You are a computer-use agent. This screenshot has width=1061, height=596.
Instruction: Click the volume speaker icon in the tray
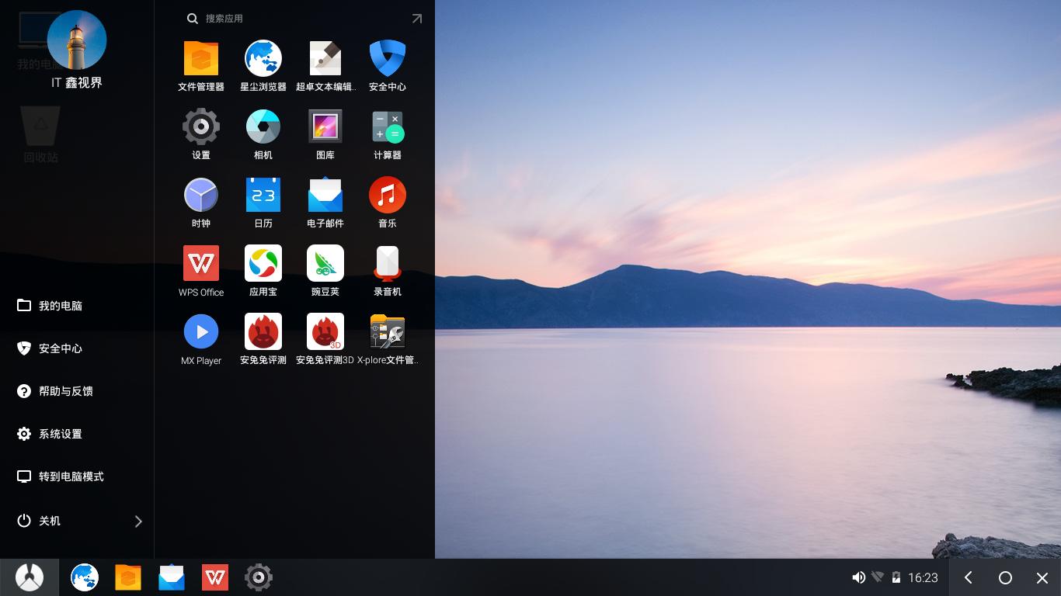click(858, 577)
